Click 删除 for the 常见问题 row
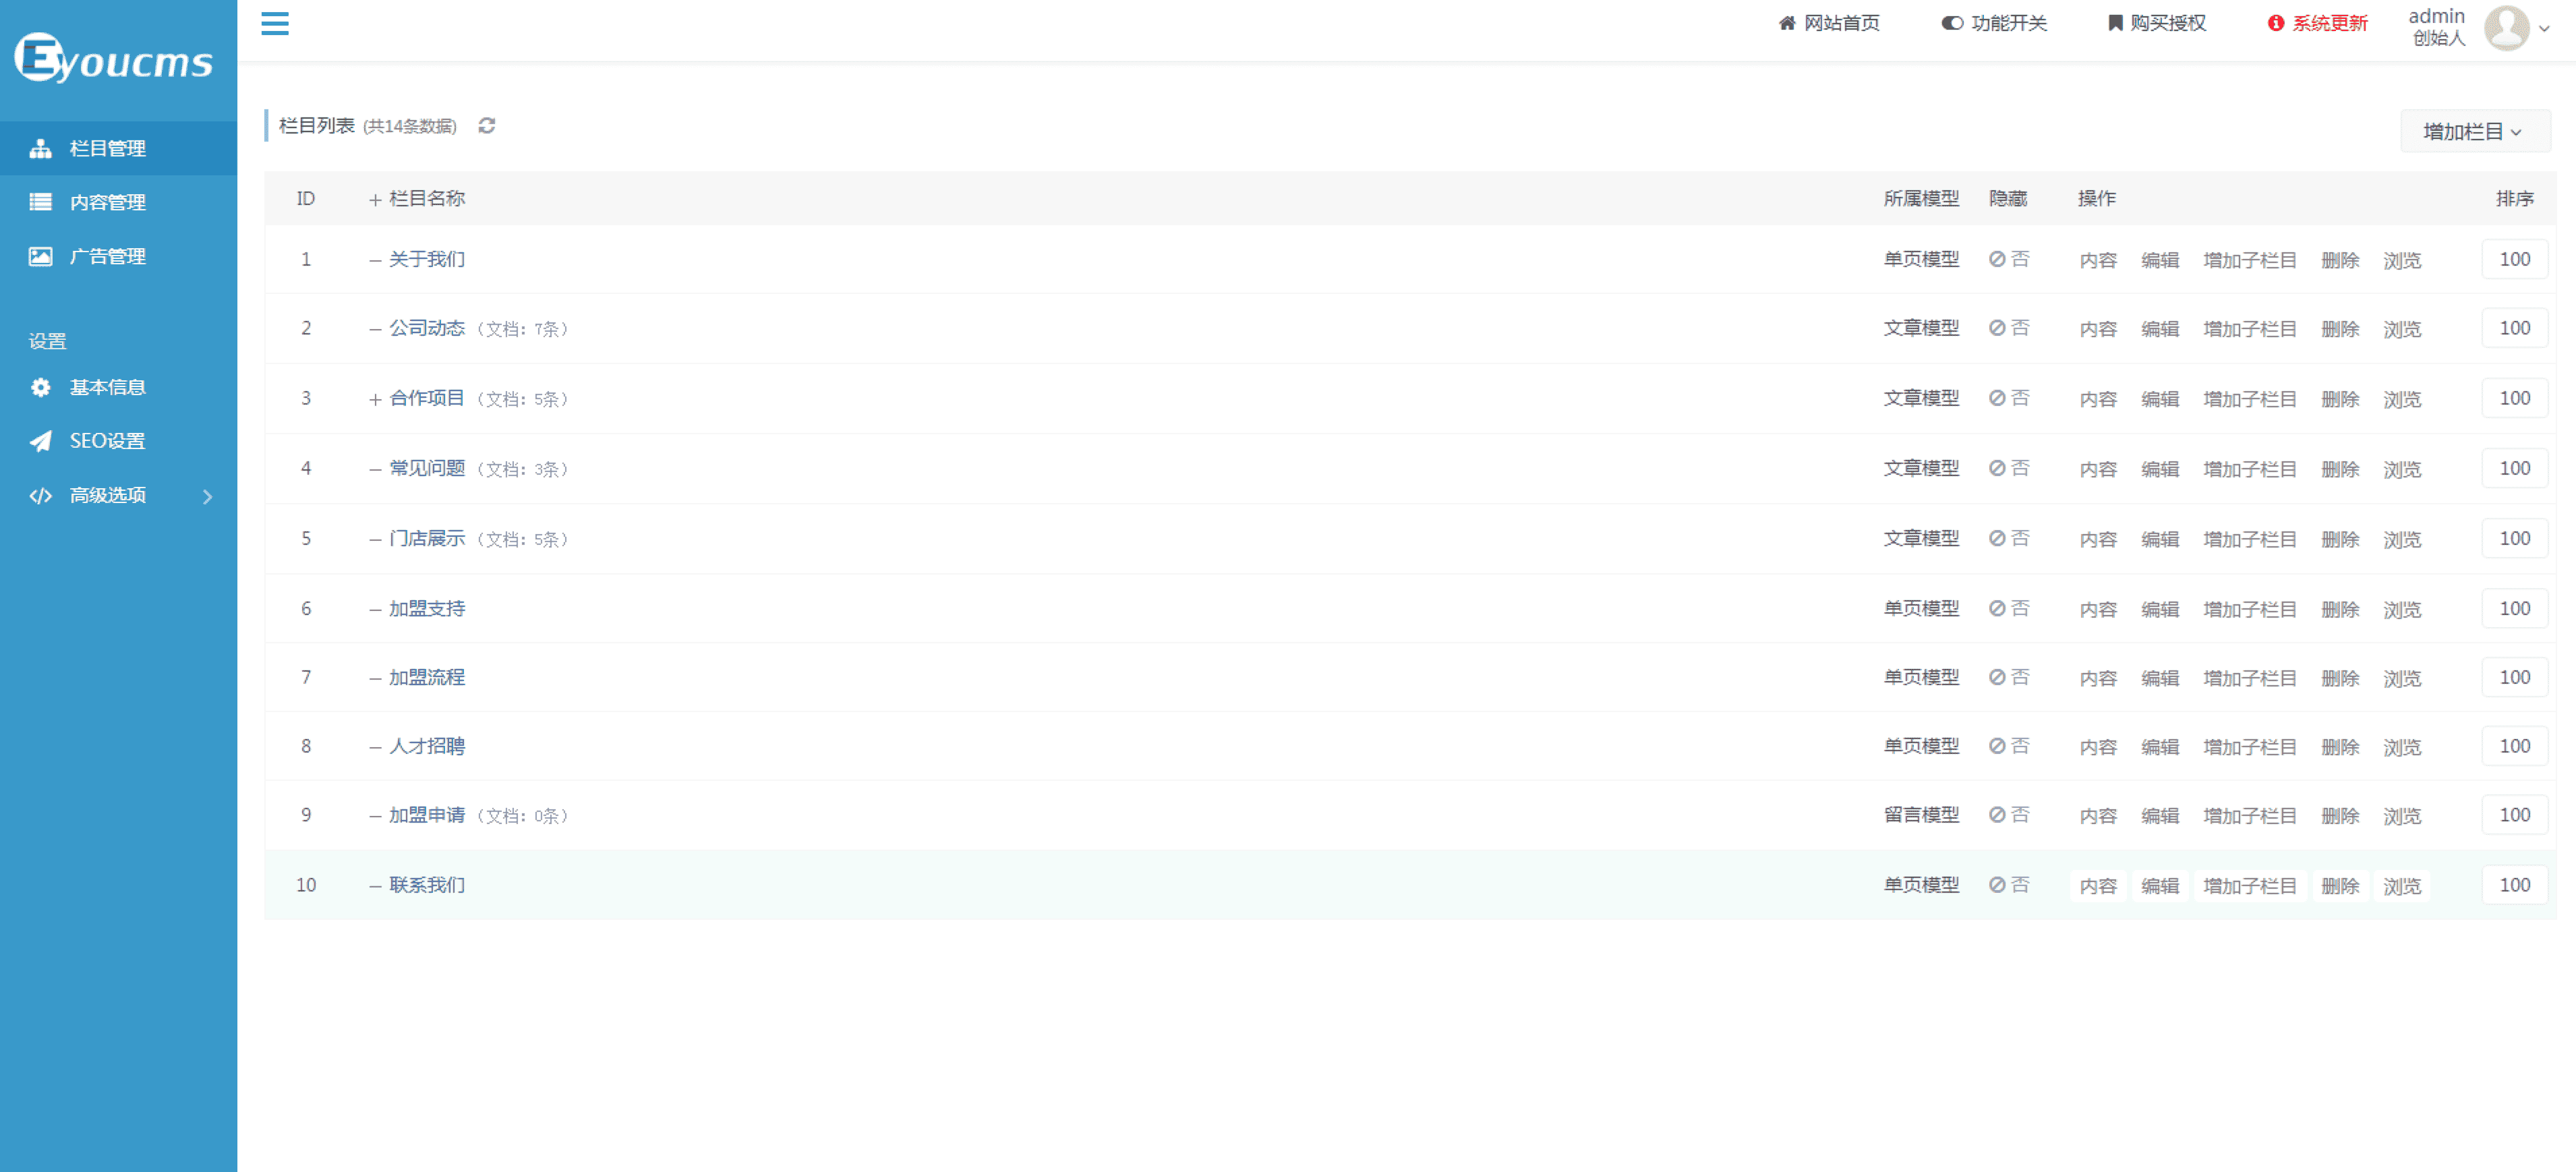2576x1172 pixels. point(2340,469)
